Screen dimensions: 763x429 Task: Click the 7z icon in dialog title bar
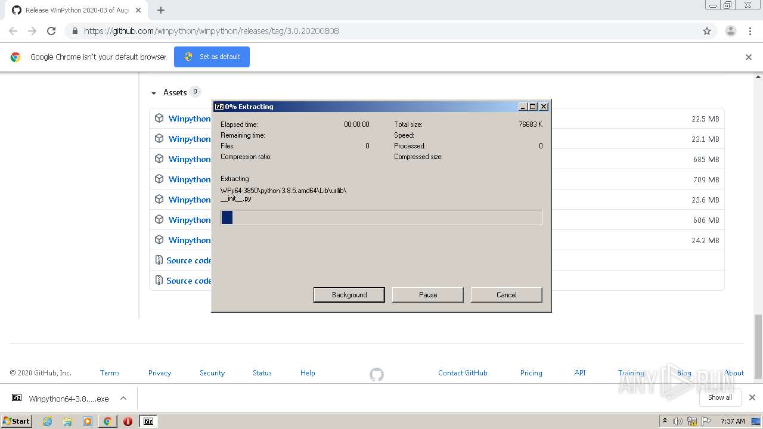(219, 107)
